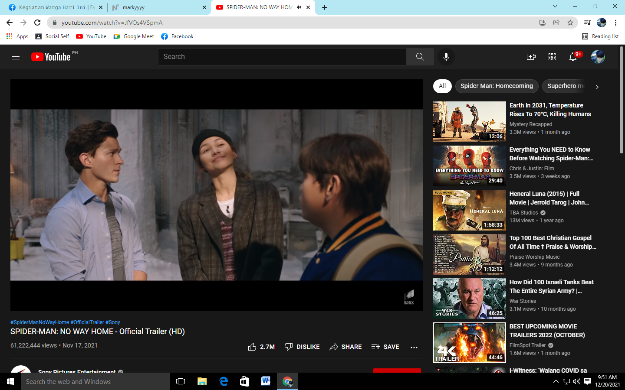Open Everything You NEED to Know thumbnail
Image resolution: width=625 pixels, height=390 pixels.
coord(470,166)
